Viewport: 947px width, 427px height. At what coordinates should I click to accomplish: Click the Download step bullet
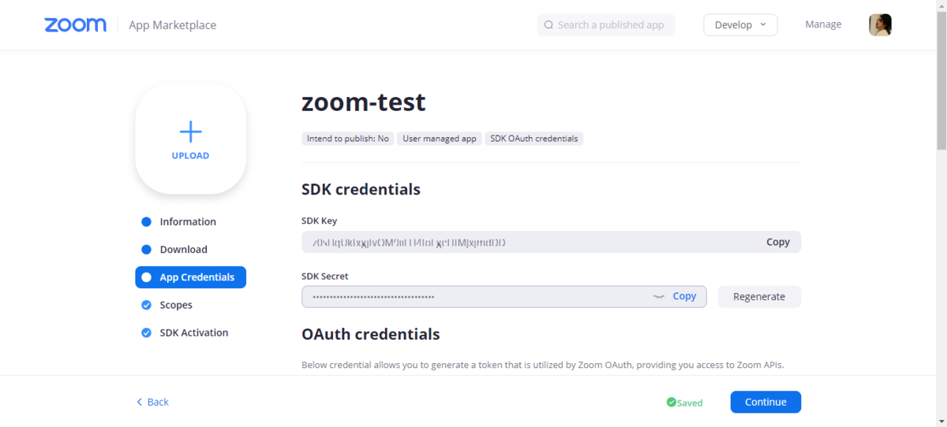(x=146, y=250)
